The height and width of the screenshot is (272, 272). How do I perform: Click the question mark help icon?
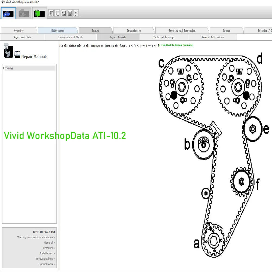(76, 13)
